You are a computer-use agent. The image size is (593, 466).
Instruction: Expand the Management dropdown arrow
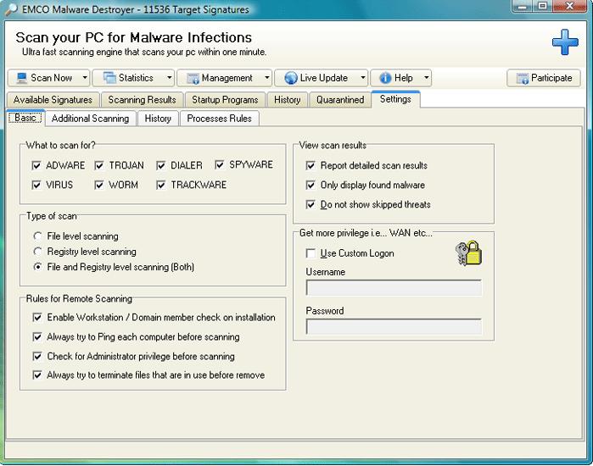pos(267,78)
